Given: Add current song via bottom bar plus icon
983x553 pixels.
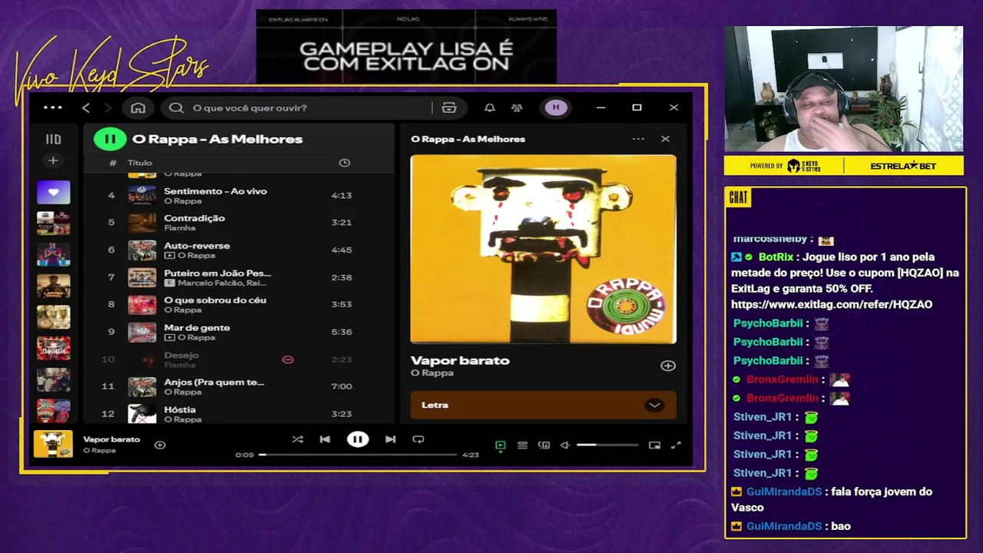Looking at the screenshot, I should [160, 445].
